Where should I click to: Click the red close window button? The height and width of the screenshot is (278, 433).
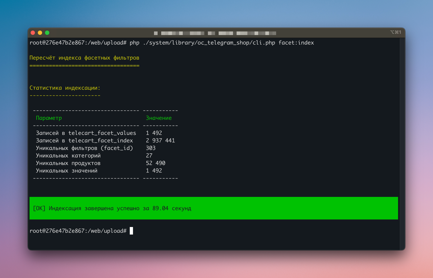click(33, 33)
